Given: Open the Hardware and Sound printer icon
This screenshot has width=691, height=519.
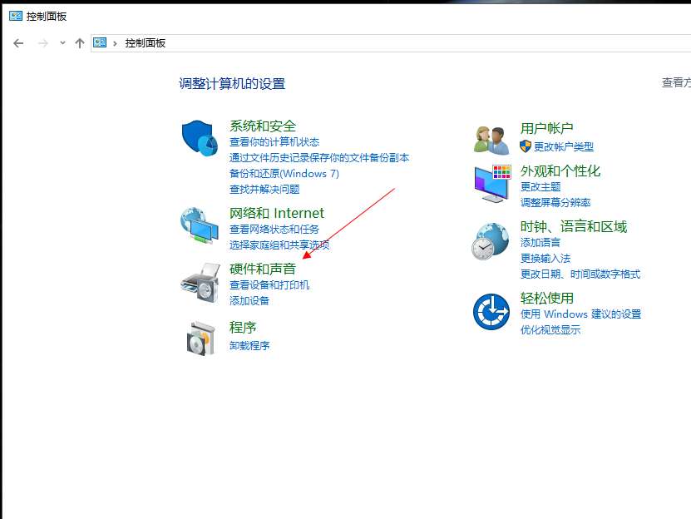Looking at the screenshot, I should click(200, 283).
